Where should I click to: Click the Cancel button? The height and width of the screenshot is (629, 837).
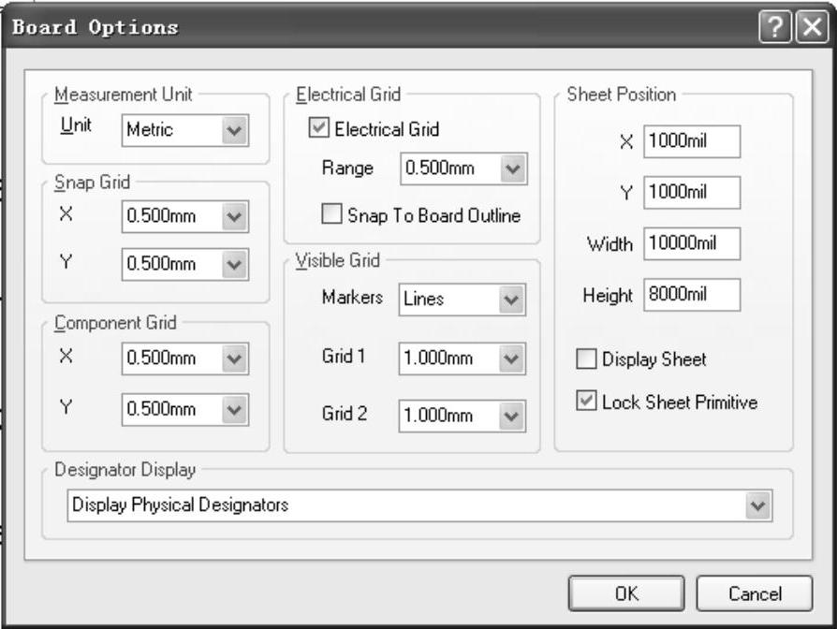click(755, 593)
